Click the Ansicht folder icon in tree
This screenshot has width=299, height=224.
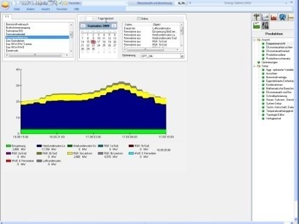click(x=258, y=40)
